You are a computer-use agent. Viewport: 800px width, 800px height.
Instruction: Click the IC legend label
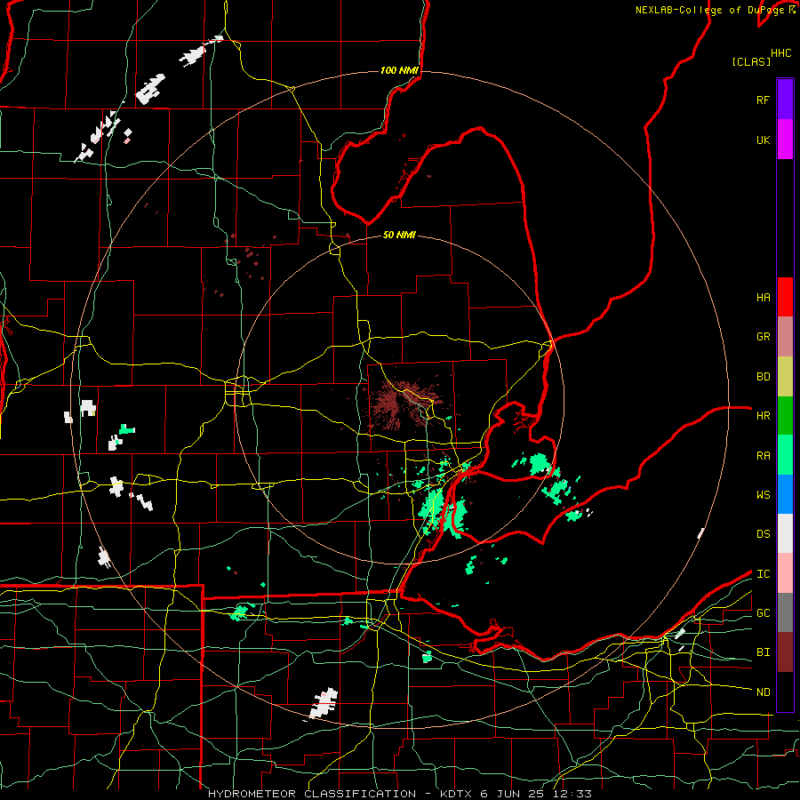(x=763, y=574)
